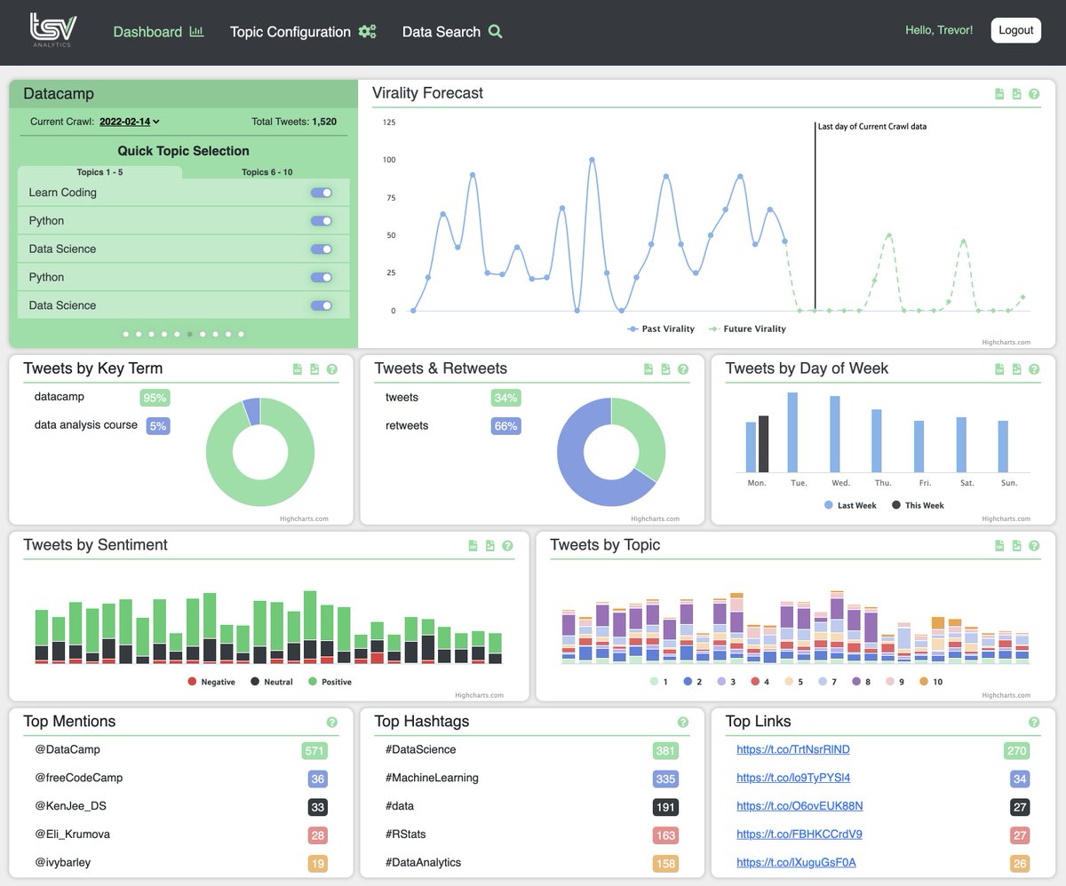This screenshot has width=1066, height=886.
Task: Click the 'Hello, Trevor!' greeting
Action: (939, 30)
